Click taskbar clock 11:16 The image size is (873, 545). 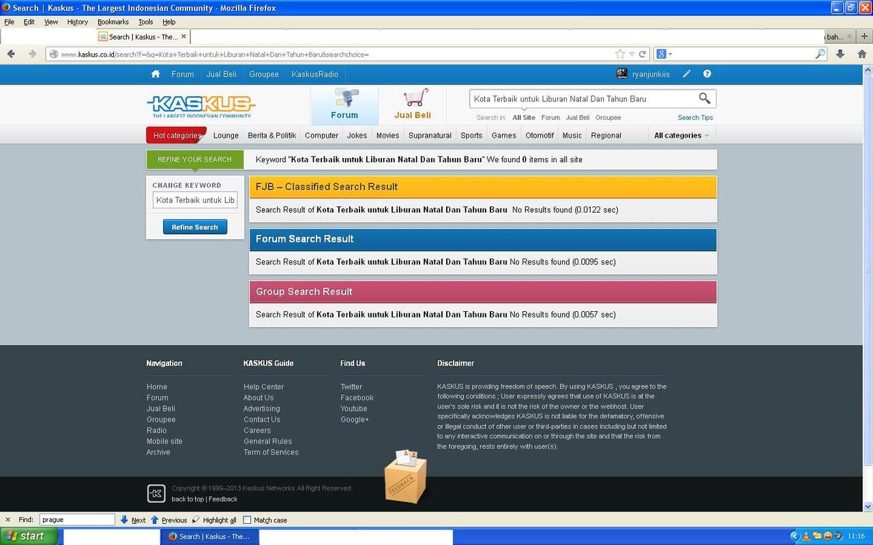(857, 536)
